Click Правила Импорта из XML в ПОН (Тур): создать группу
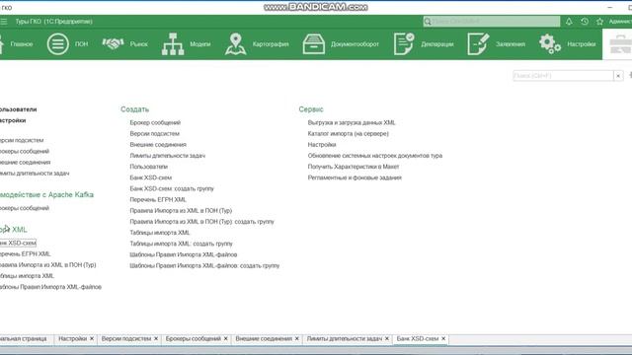Viewport: 632px width, 355px height. 201,221
